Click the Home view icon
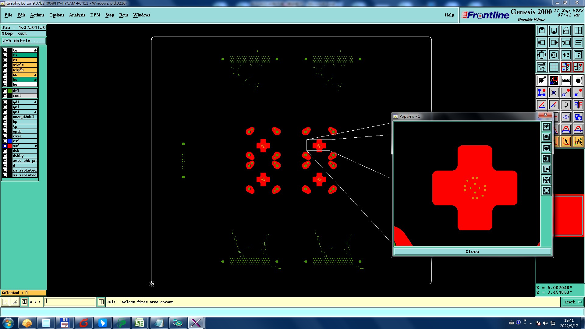This screenshot has height=329, width=585. [x=566, y=30]
